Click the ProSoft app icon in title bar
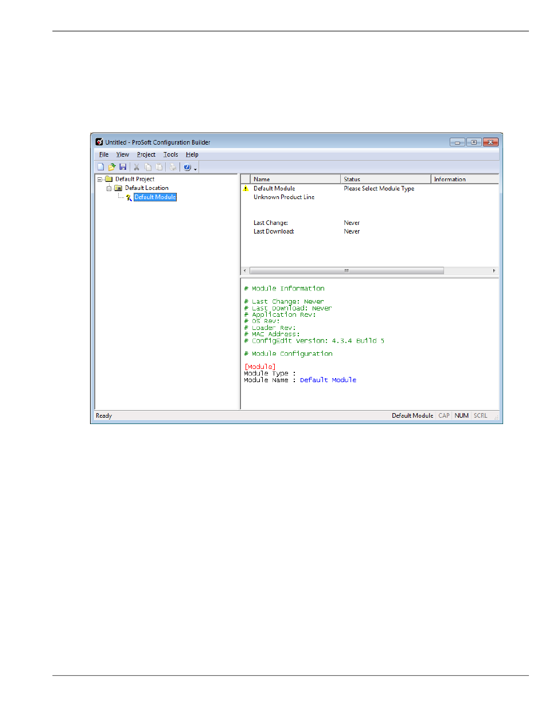Image resolution: width=545 pixels, height=727 pixels. 99,142
